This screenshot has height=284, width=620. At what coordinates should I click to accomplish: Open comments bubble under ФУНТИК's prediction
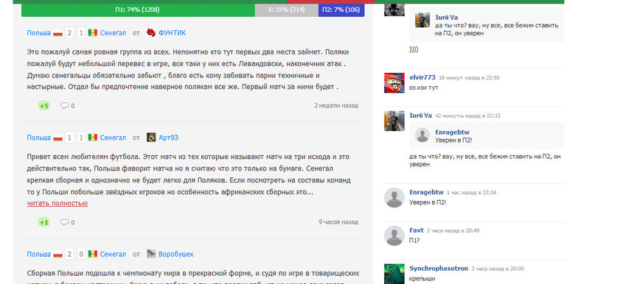[x=67, y=106]
